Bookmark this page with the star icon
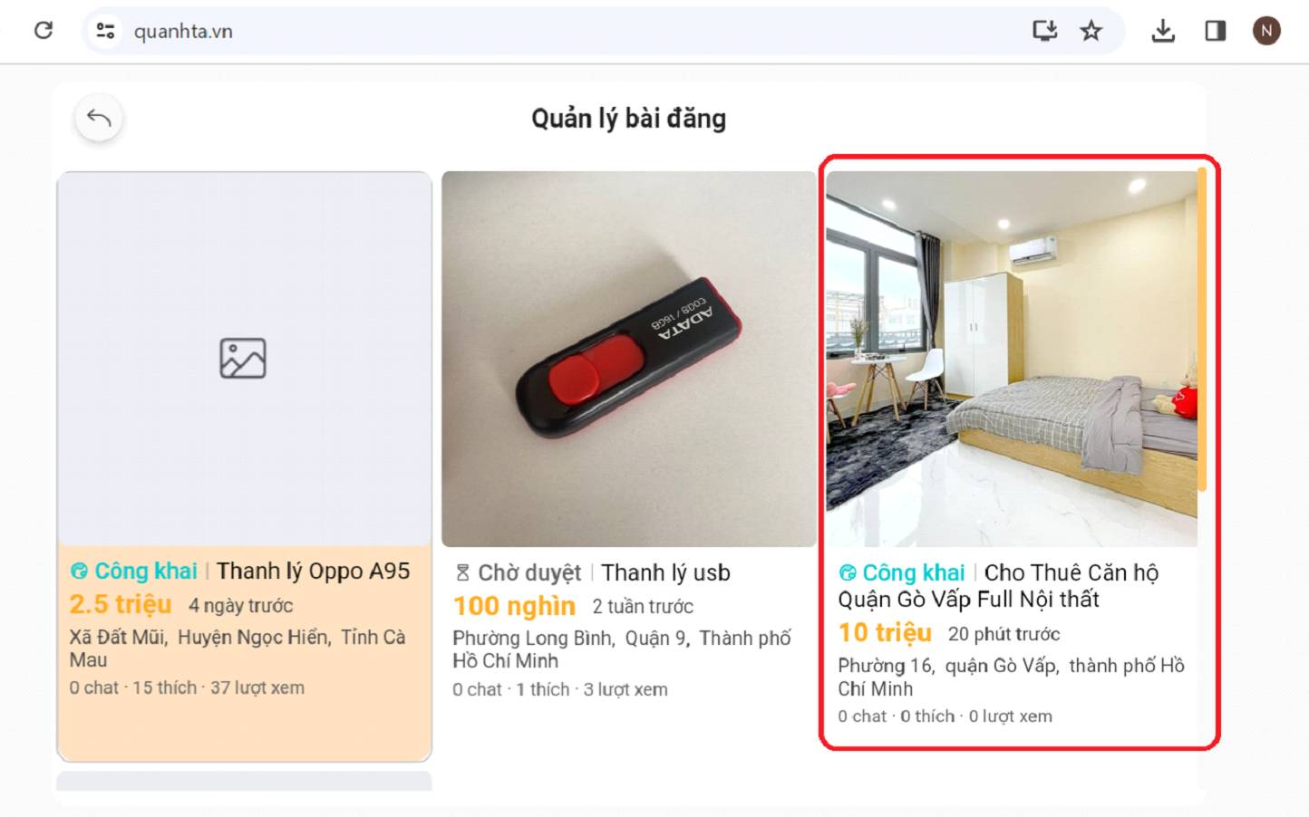1309x817 pixels. coord(1091,31)
